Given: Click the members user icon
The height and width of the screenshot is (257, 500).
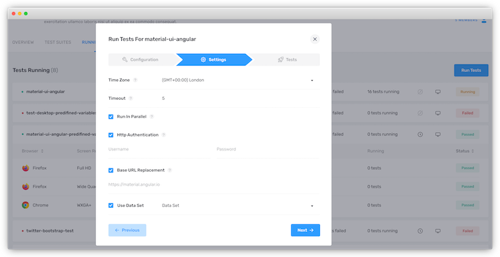Looking at the screenshot, I should 484,21.
